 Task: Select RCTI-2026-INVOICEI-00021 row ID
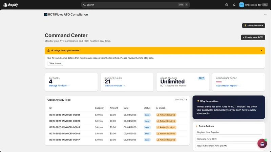tap(65, 115)
